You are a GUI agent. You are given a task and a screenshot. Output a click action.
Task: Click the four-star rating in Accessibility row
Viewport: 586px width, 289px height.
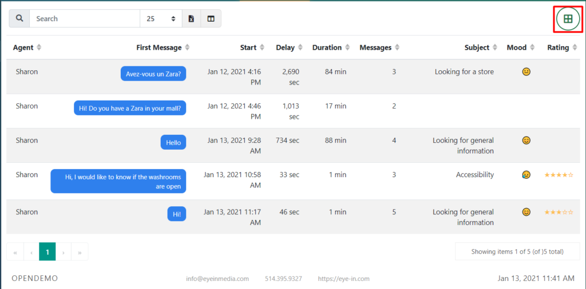[x=559, y=175]
